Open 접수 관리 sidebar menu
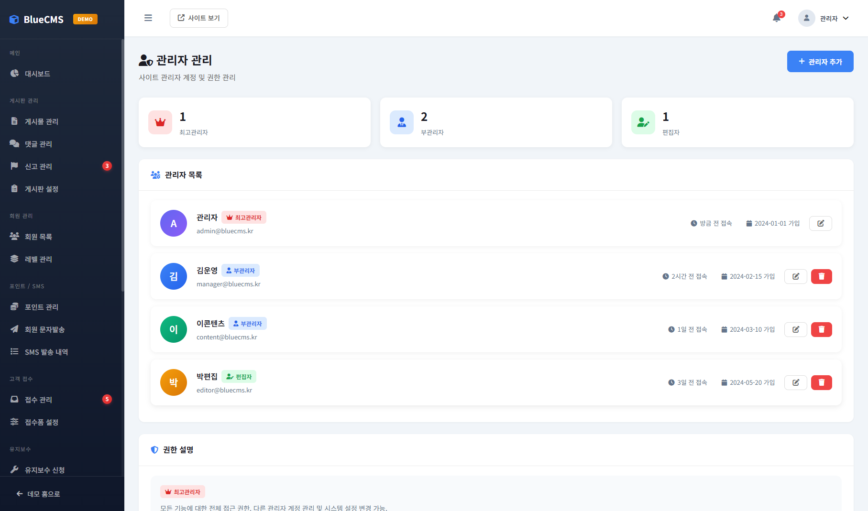The height and width of the screenshot is (511, 868). 38,400
